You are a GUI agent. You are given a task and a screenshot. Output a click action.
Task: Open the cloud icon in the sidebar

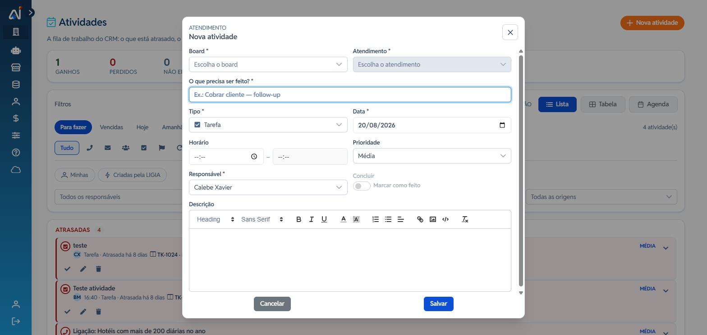(16, 170)
